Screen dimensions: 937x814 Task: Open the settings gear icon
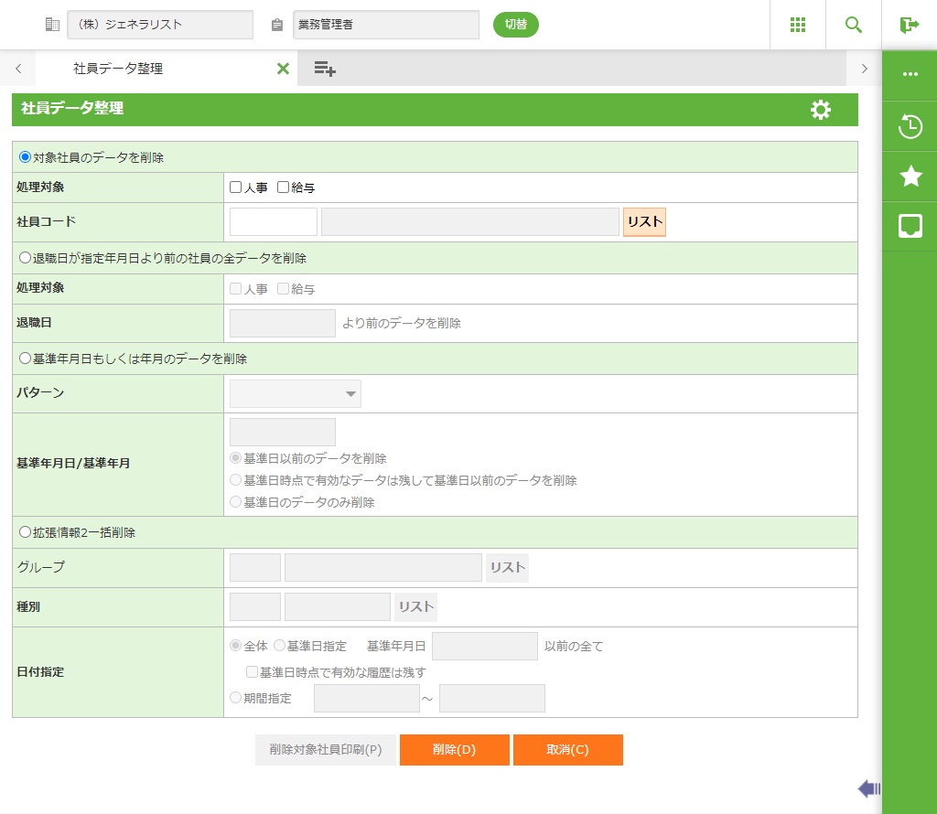coord(821,110)
